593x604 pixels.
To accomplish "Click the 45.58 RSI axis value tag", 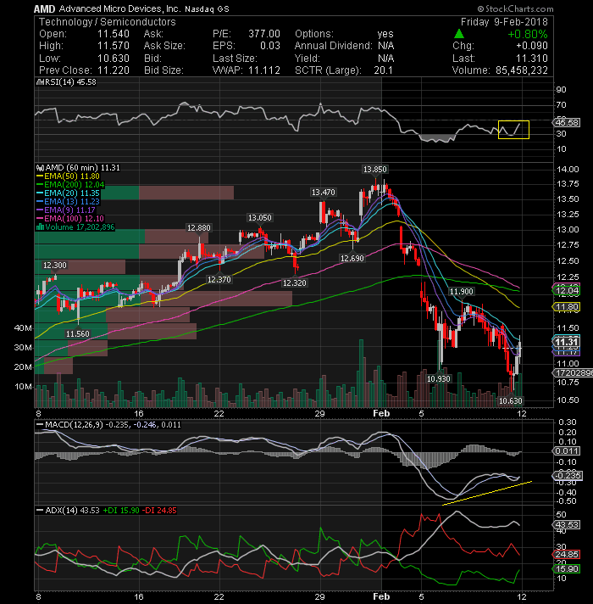I will pos(567,122).
